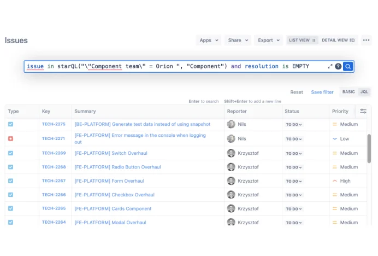
Task: Change TO DO status of TECH-2266
Action: 294,195
